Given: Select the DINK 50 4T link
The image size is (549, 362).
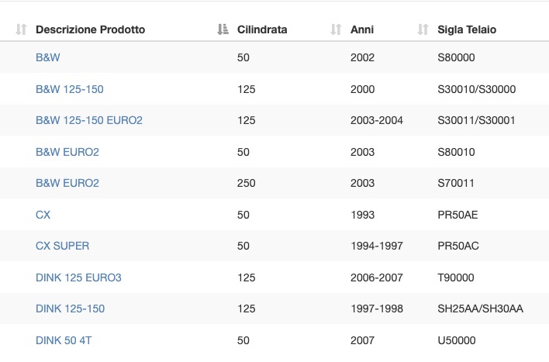Looking at the screenshot, I should point(64,340).
